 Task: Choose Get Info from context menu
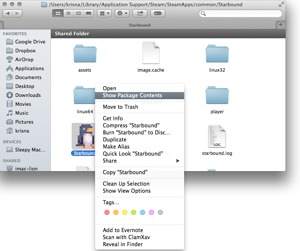[140, 118]
